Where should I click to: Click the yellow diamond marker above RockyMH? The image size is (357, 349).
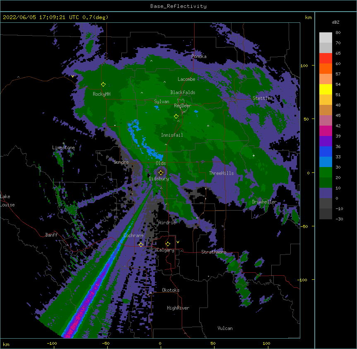tap(103, 85)
